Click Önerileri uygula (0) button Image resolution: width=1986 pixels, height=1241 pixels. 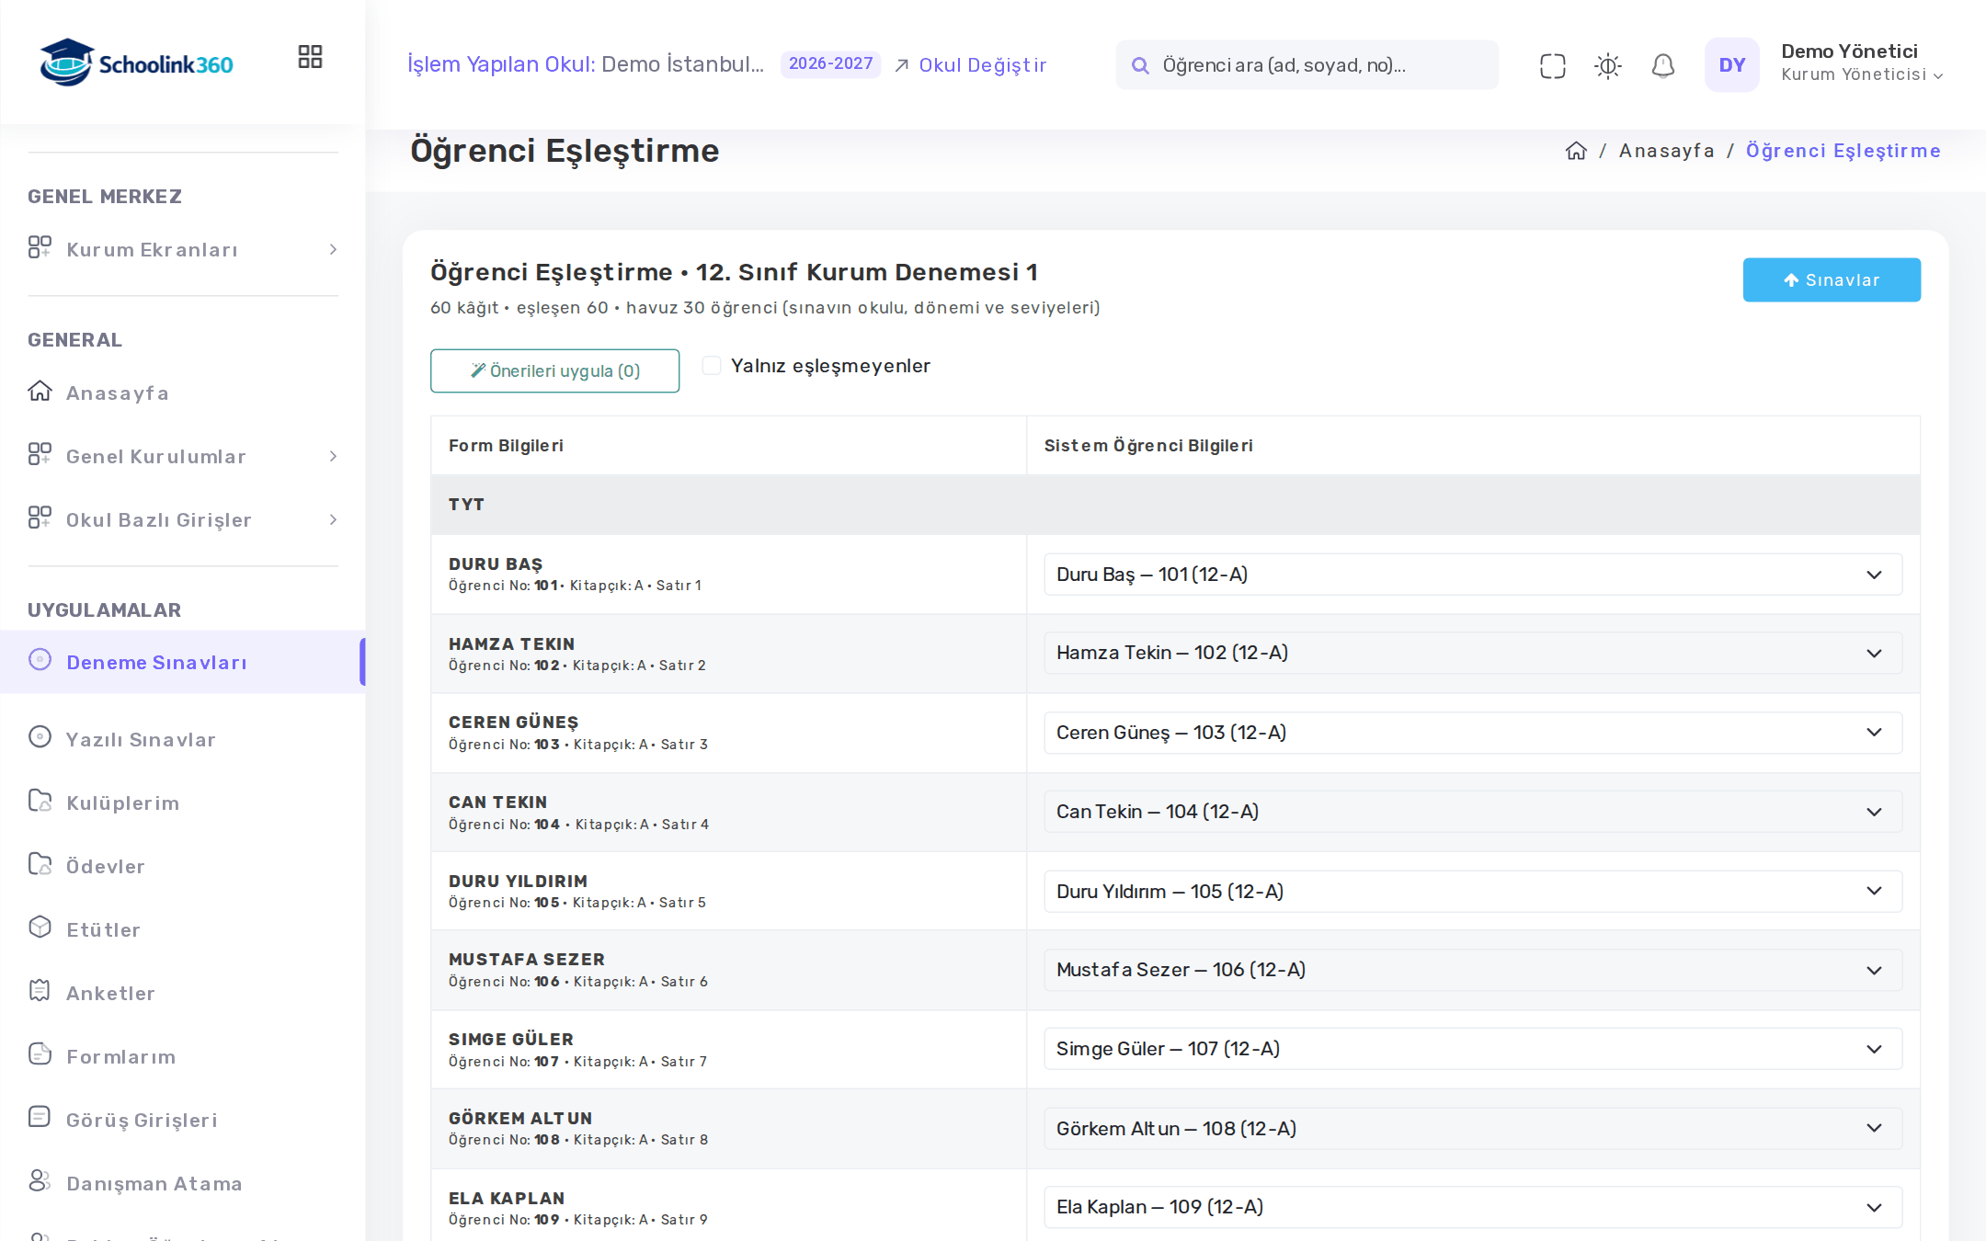click(x=554, y=370)
